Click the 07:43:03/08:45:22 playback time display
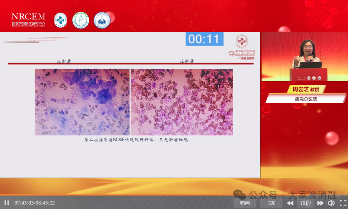Screen dimensions: 348x209 pos(34,203)
